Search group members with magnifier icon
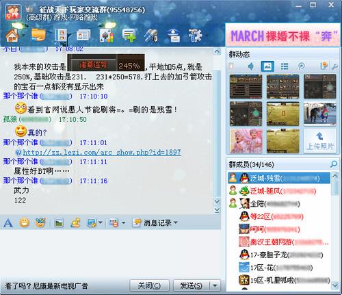The image size is (342, 295). click(334, 164)
